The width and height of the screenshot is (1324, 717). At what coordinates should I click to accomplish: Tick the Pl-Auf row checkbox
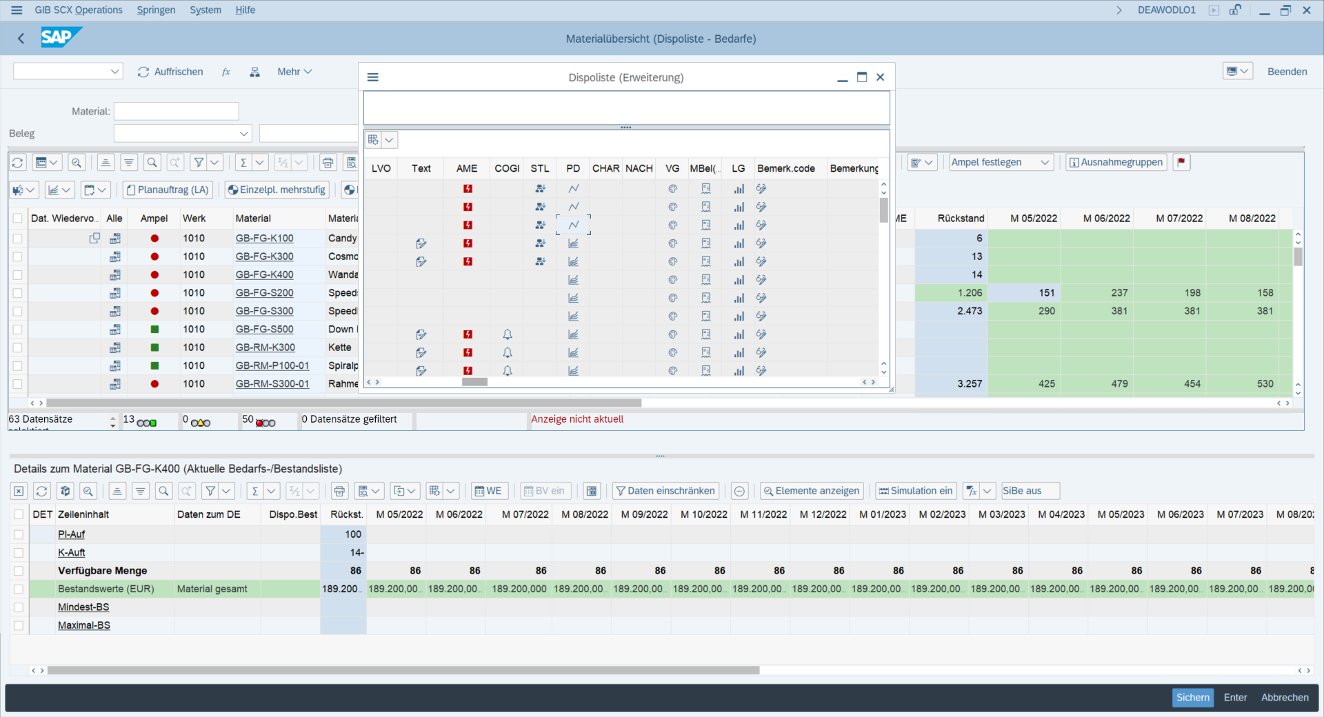pyautogui.click(x=19, y=534)
